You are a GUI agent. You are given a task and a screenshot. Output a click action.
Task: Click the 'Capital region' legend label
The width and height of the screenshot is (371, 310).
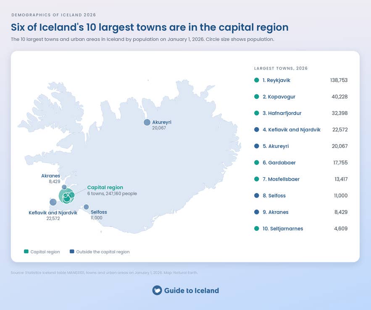(x=45, y=251)
